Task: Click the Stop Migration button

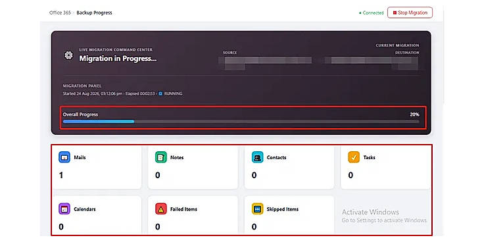Action: [410, 12]
